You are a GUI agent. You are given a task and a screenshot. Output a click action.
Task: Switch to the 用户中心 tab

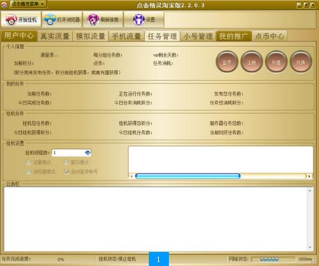19,35
